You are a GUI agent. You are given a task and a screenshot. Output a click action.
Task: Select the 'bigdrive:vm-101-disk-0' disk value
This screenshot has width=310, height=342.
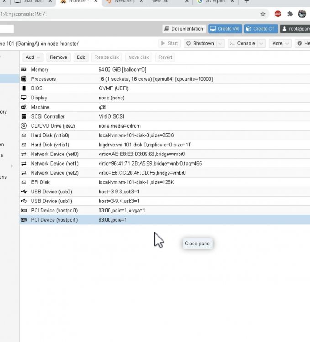coord(122,145)
